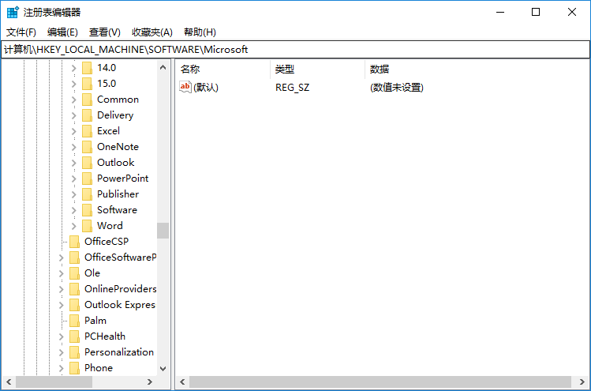Expand the PowerPoint key

tap(74, 179)
